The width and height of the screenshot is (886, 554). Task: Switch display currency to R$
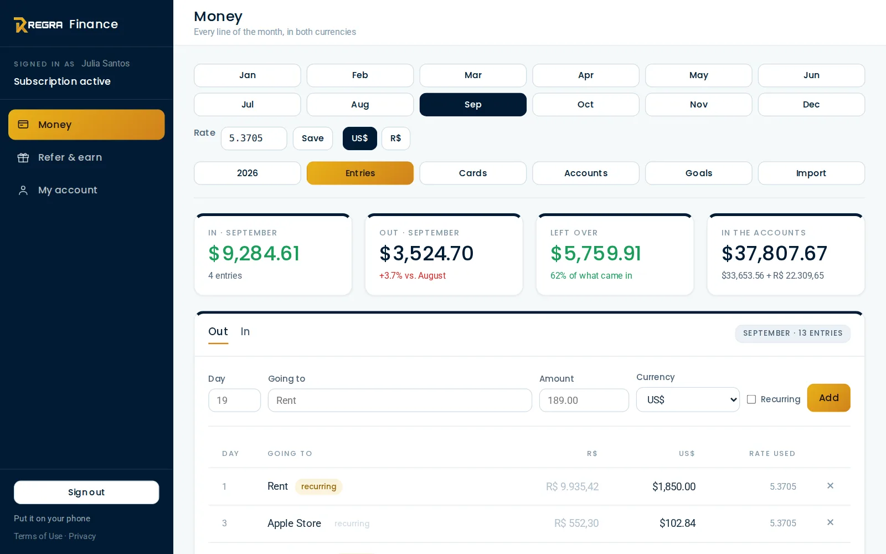(x=396, y=138)
